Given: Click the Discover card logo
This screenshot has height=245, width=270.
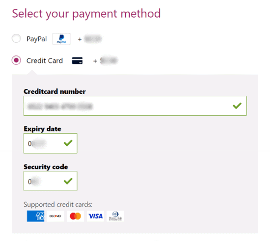Looking at the screenshot, I should [x=55, y=216].
